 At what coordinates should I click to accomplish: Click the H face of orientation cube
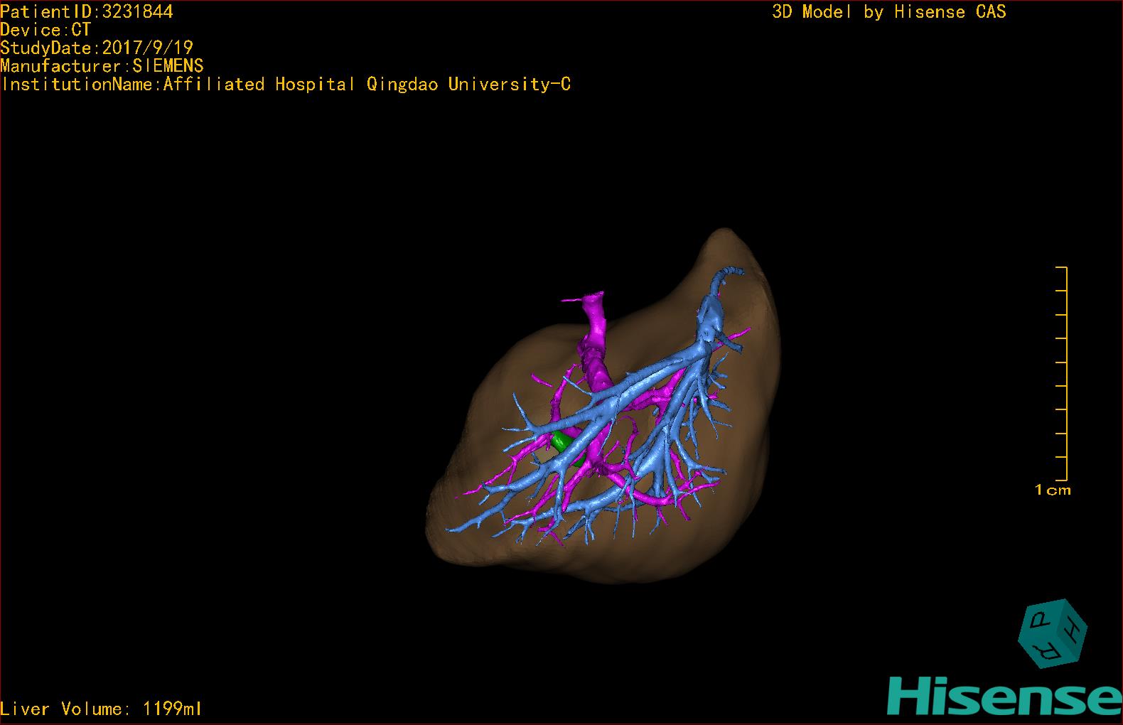(1073, 630)
